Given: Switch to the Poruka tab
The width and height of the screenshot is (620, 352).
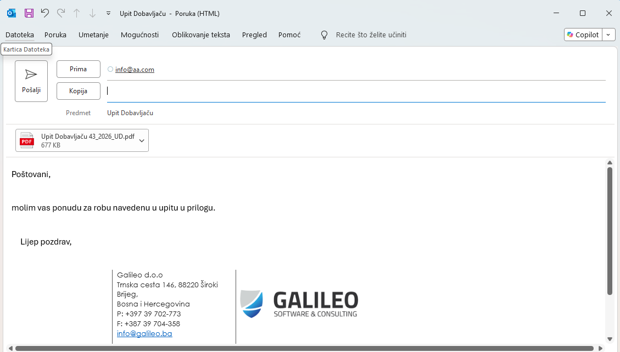Looking at the screenshot, I should coord(55,35).
